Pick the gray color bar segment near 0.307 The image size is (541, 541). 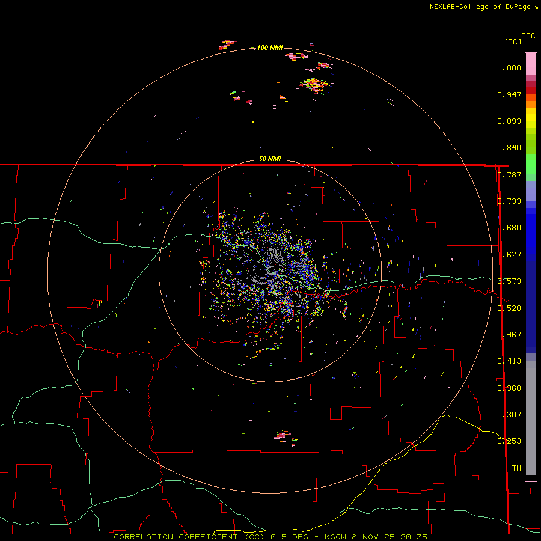tap(531, 418)
